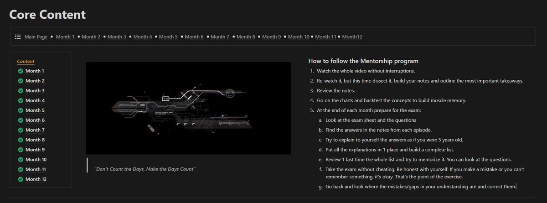
Task: Open the Month 3 page in the Content list
Action: [35, 91]
